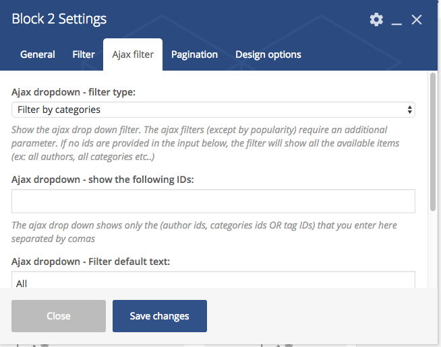This screenshot has width=441, height=347.
Task: Open the Filter tab
Action: pos(84,54)
